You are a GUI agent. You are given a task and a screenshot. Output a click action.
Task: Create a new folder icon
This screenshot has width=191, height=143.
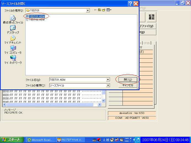pyautogui.click(x=104, y=10)
